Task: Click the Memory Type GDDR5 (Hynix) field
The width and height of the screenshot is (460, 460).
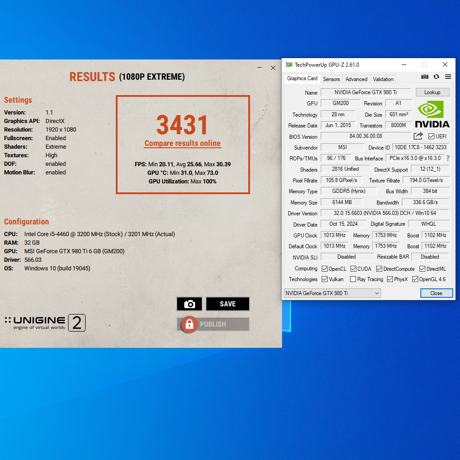Action: [349, 191]
